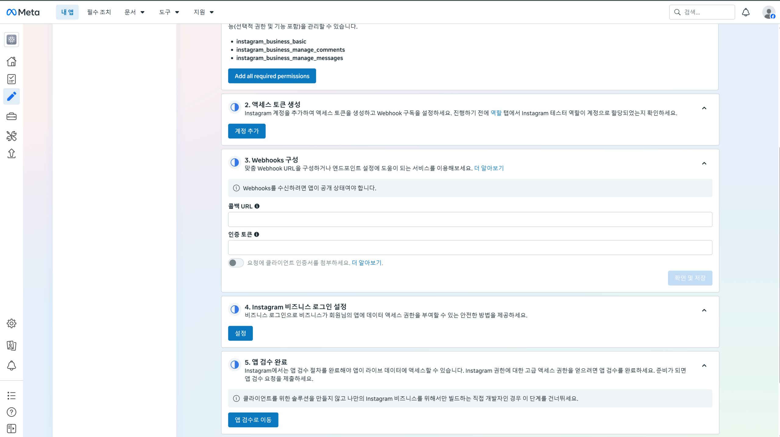Open 더 알아보기 link in Webhooks description
The image size is (780, 437).
(489, 168)
